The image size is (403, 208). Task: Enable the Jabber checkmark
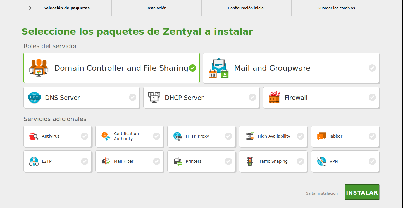pyautogui.click(x=372, y=136)
